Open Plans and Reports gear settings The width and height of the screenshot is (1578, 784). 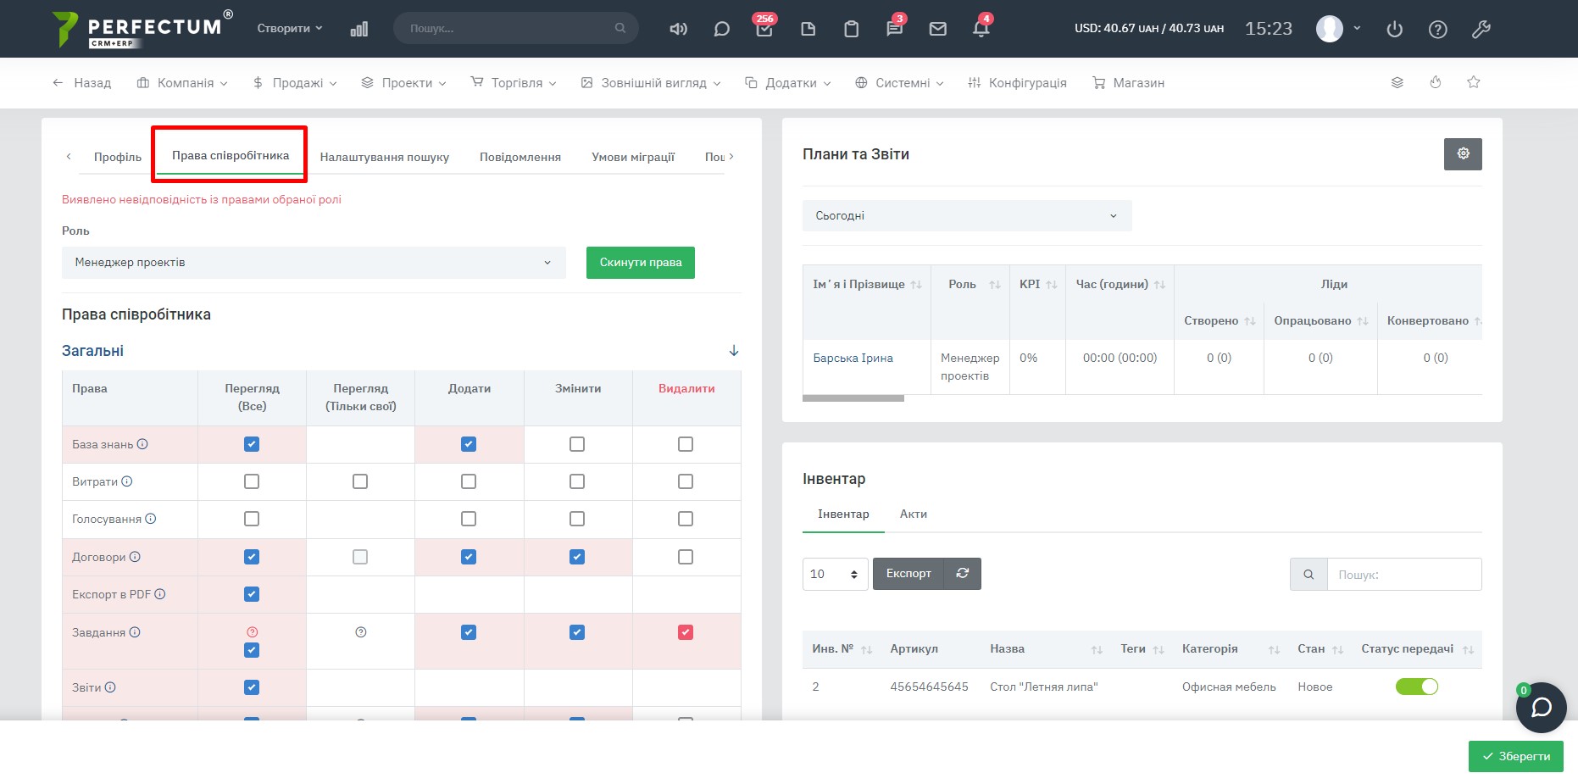pyautogui.click(x=1462, y=154)
